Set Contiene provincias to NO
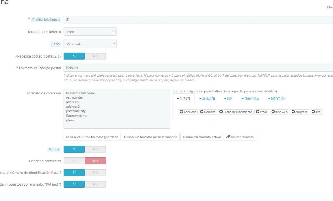This screenshot has width=333, height=201. [x=95, y=161]
